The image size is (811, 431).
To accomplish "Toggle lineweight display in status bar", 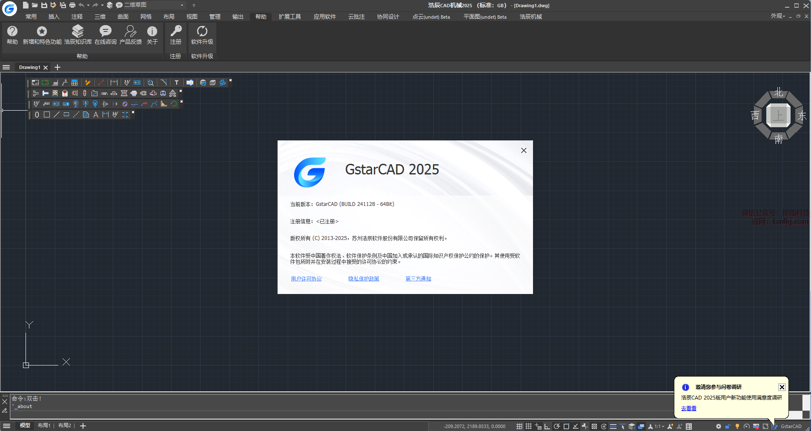I will pos(613,426).
